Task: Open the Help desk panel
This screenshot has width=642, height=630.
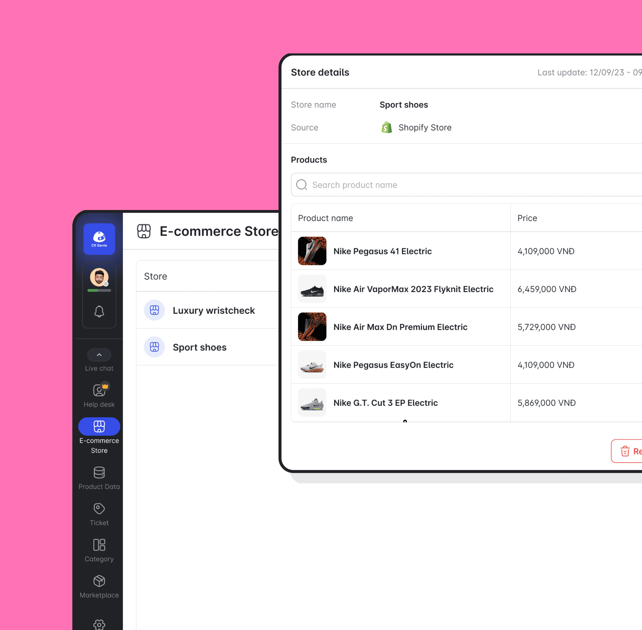Action: pyautogui.click(x=100, y=395)
